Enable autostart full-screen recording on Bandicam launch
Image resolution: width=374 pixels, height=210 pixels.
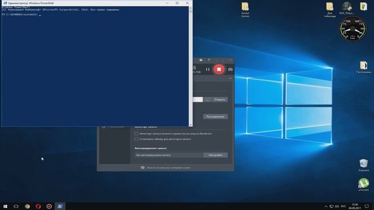tap(136, 134)
